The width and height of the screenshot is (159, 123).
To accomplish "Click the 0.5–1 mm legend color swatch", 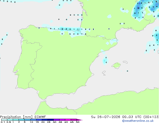I will coord(10,120).
